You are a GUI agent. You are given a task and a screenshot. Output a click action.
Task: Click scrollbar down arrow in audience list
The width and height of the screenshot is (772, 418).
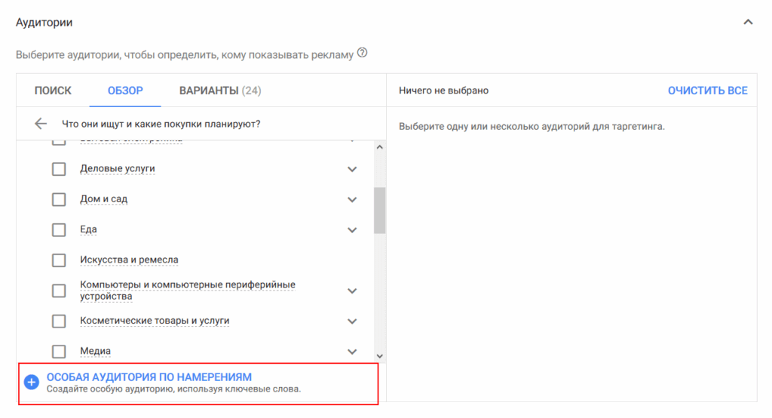379,355
